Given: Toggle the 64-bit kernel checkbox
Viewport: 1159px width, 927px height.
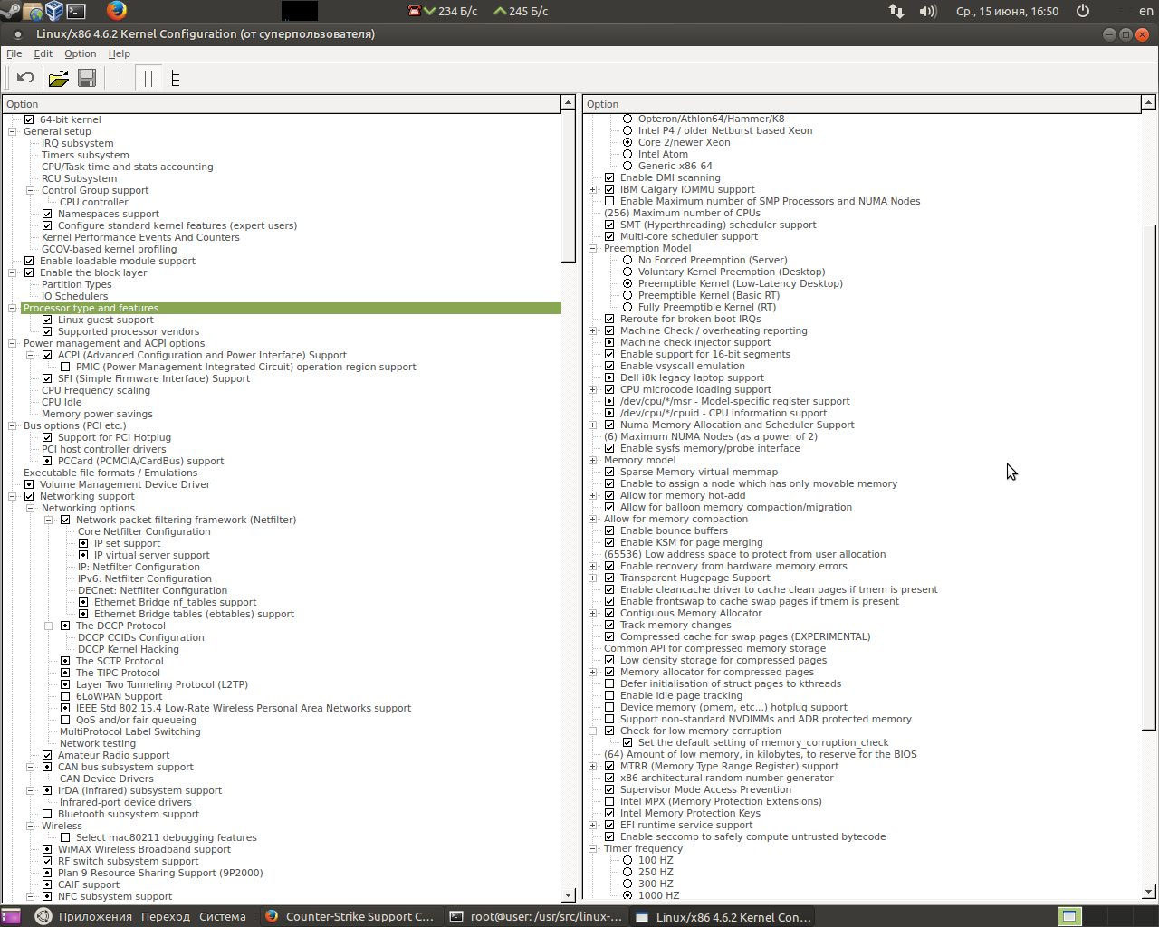Looking at the screenshot, I should 29,119.
